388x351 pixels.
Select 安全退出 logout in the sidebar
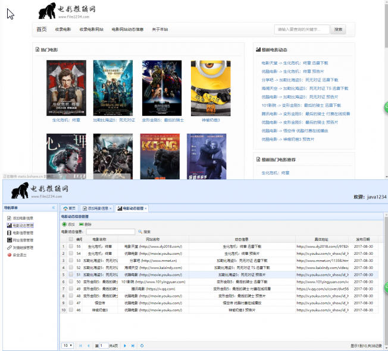(x=20, y=254)
